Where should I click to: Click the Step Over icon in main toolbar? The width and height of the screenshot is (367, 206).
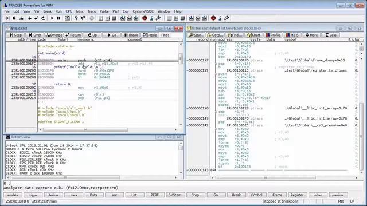[14, 18]
